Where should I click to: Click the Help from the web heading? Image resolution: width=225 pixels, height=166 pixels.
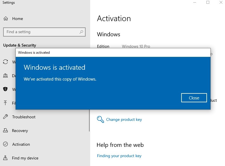tap(120, 145)
